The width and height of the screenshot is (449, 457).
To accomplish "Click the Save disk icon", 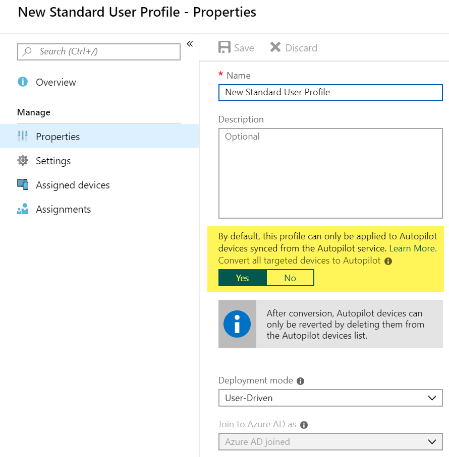I will coord(224,48).
